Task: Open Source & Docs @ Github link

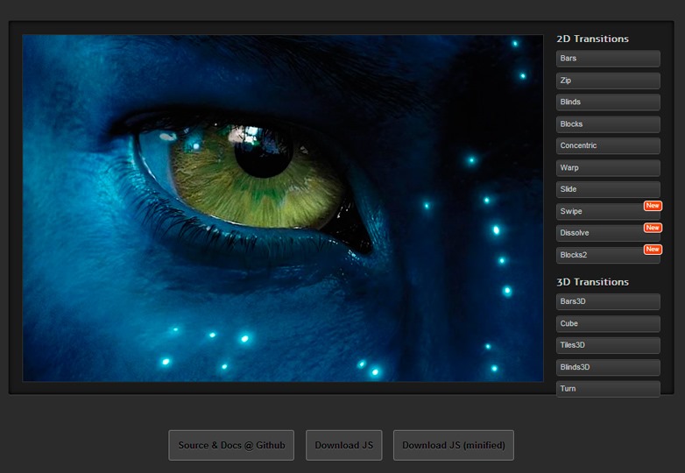Action: (x=231, y=445)
